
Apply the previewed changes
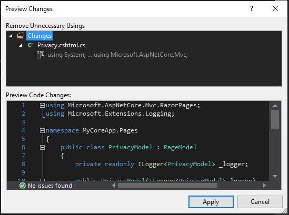[x=211, y=202]
